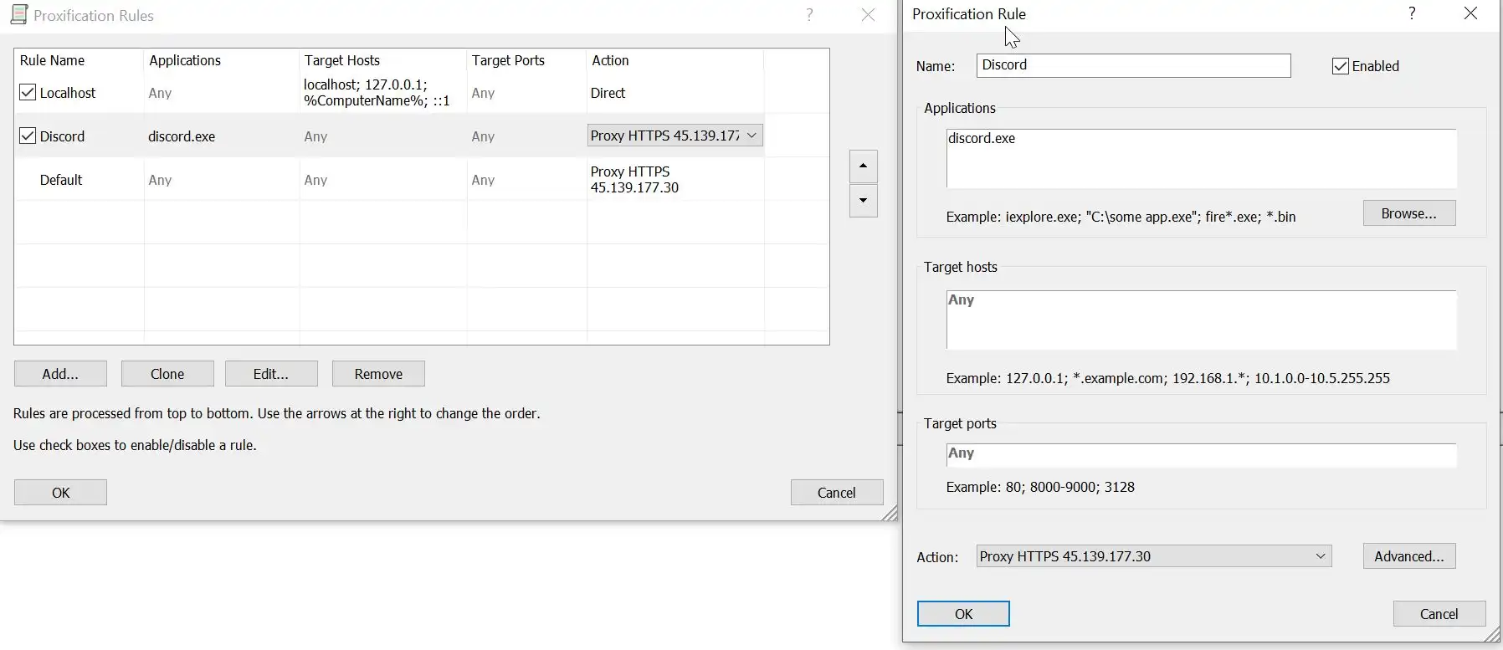This screenshot has width=1503, height=650.
Task: Click the Proxification Rules window title icon
Action: click(19, 15)
